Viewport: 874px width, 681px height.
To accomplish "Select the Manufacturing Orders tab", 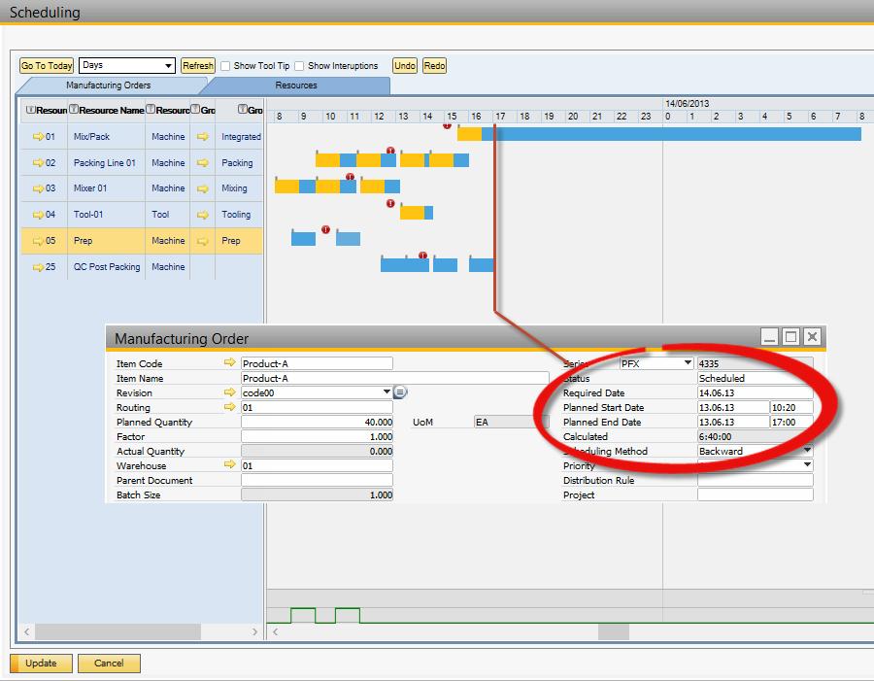I will (x=108, y=85).
